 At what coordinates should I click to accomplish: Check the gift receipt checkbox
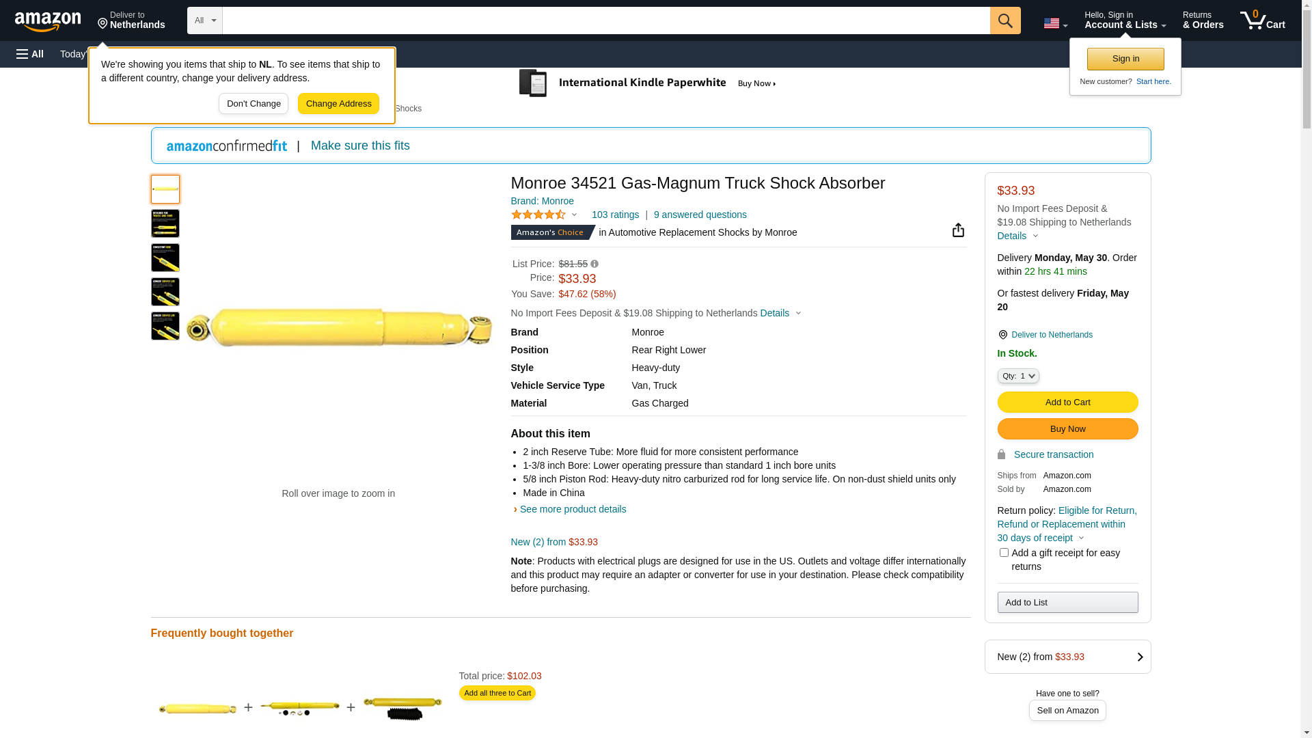click(x=1004, y=552)
